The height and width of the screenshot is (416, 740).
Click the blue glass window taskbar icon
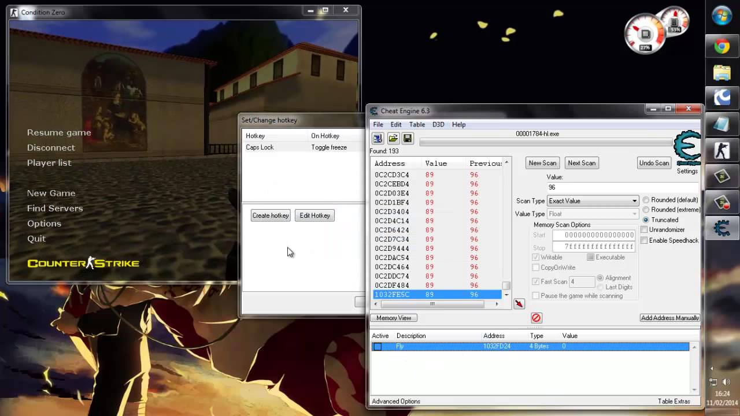[x=722, y=124]
